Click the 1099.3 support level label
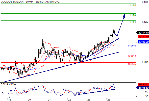The height and width of the screenshot is (101, 149). [x=132, y=56]
